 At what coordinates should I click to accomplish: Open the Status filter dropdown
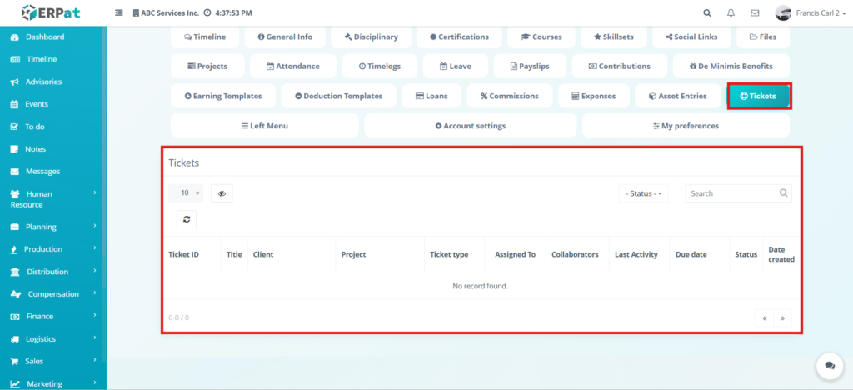click(643, 193)
